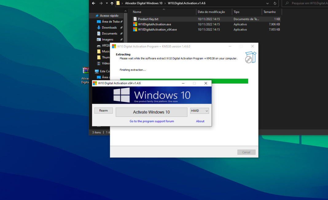Select Product Key.txt file
This screenshot has width=328, height=200.
coord(148,19)
